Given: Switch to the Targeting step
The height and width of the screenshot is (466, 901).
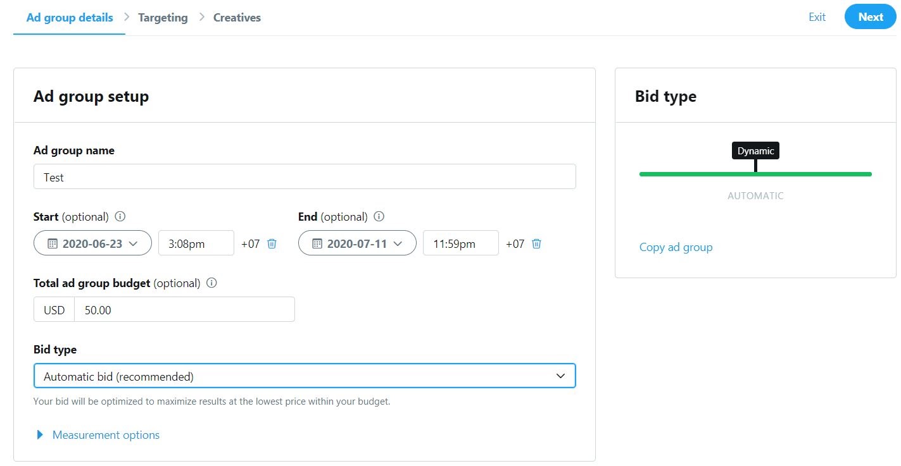Looking at the screenshot, I should click(x=163, y=18).
